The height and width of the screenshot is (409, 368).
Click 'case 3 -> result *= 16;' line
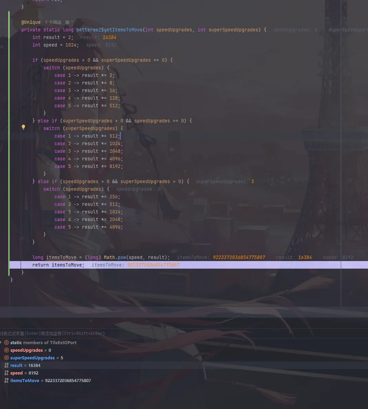(x=86, y=90)
